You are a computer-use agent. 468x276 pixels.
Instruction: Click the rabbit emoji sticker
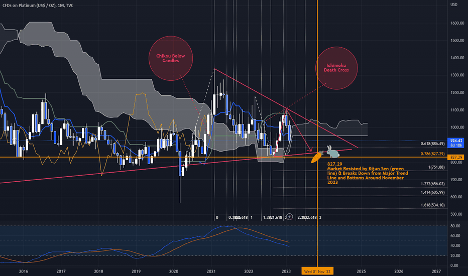[332, 152]
